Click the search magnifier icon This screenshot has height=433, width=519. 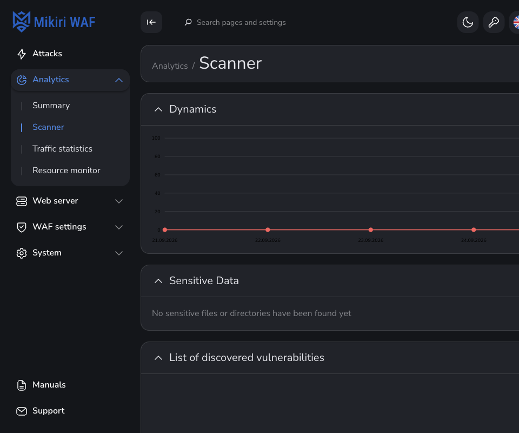pyautogui.click(x=188, y=22)
